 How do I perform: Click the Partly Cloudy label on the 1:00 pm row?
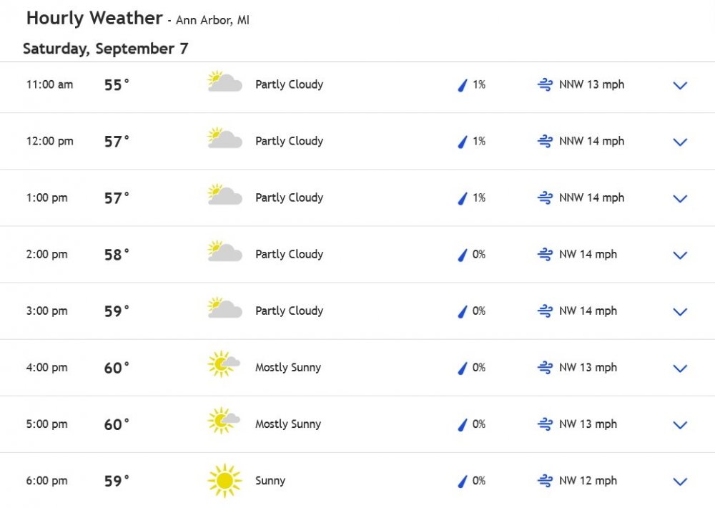pos(289,197)
